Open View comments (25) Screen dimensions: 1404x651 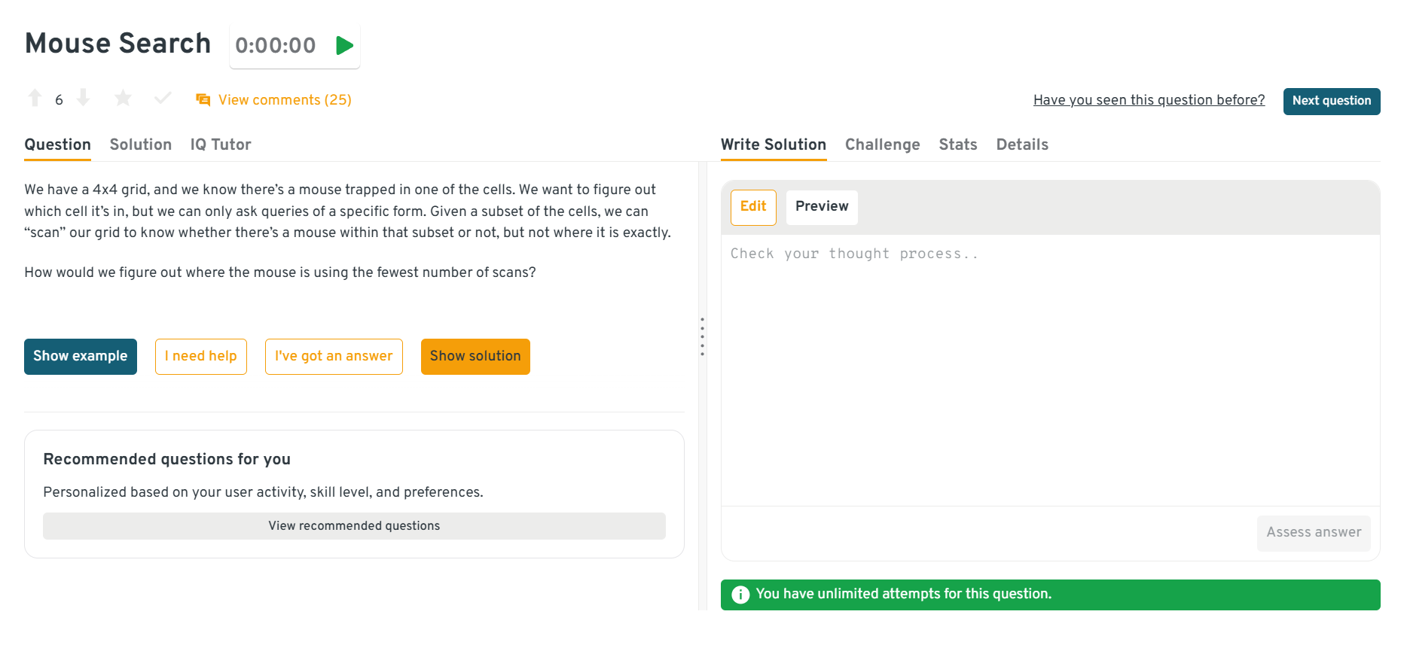[x=285, y=100]
